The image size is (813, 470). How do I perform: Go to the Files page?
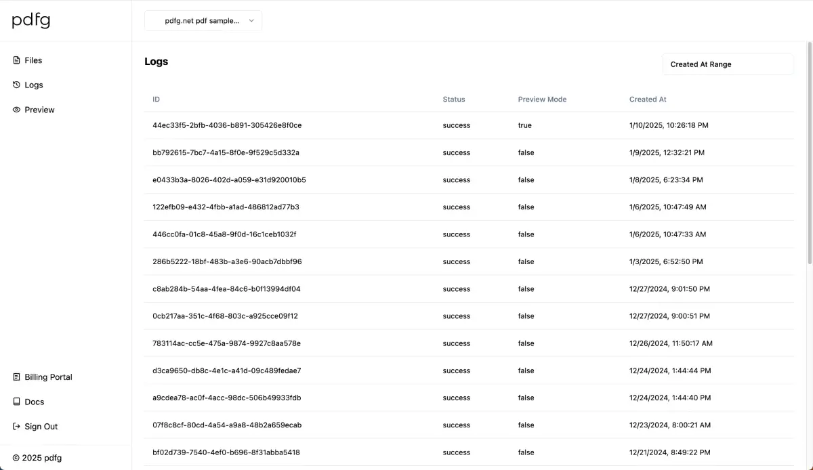tap(33, 60)
